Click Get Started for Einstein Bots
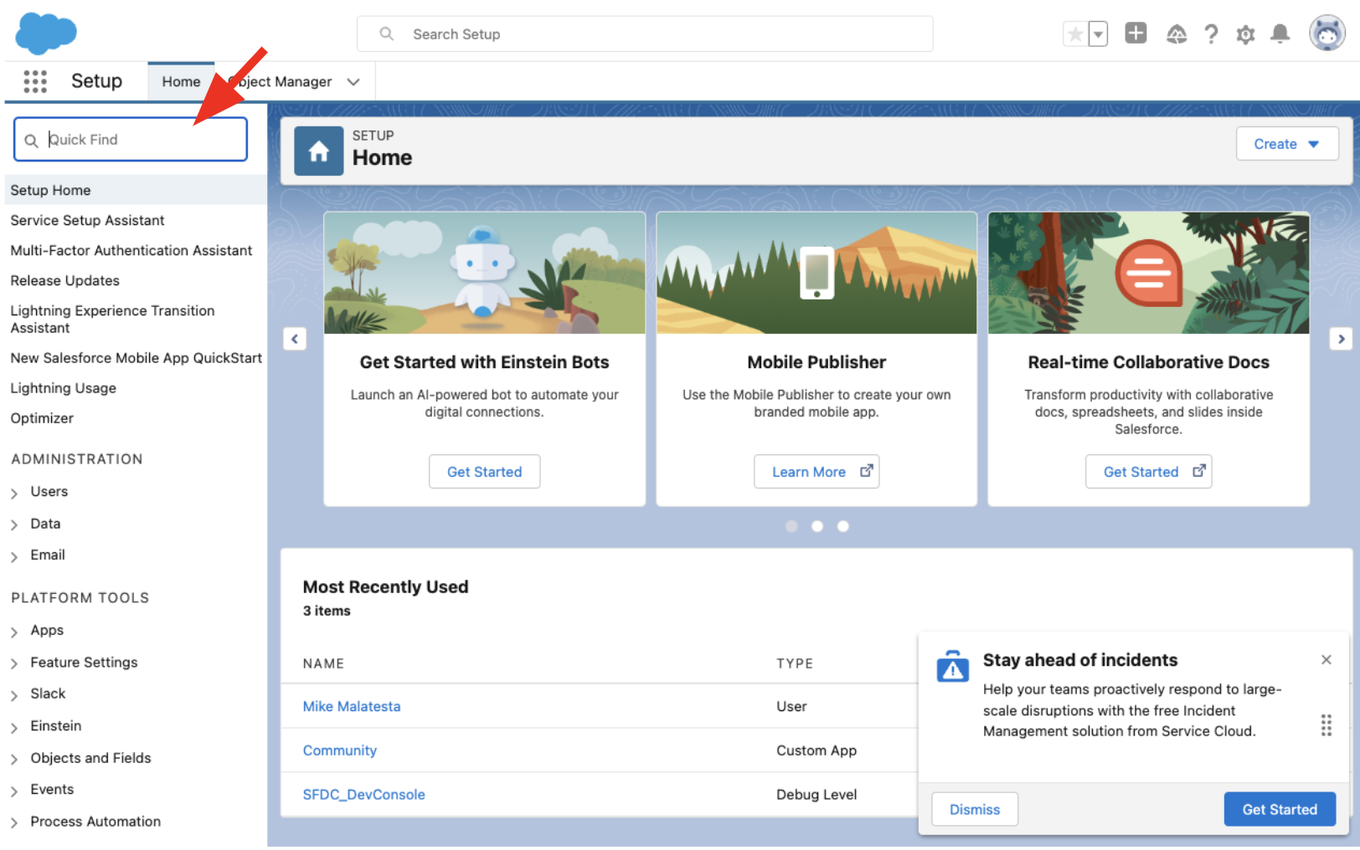 484,471
